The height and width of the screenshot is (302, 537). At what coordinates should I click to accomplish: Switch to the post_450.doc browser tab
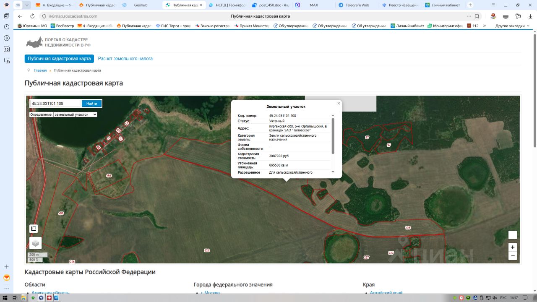click(x=271, y=5)
